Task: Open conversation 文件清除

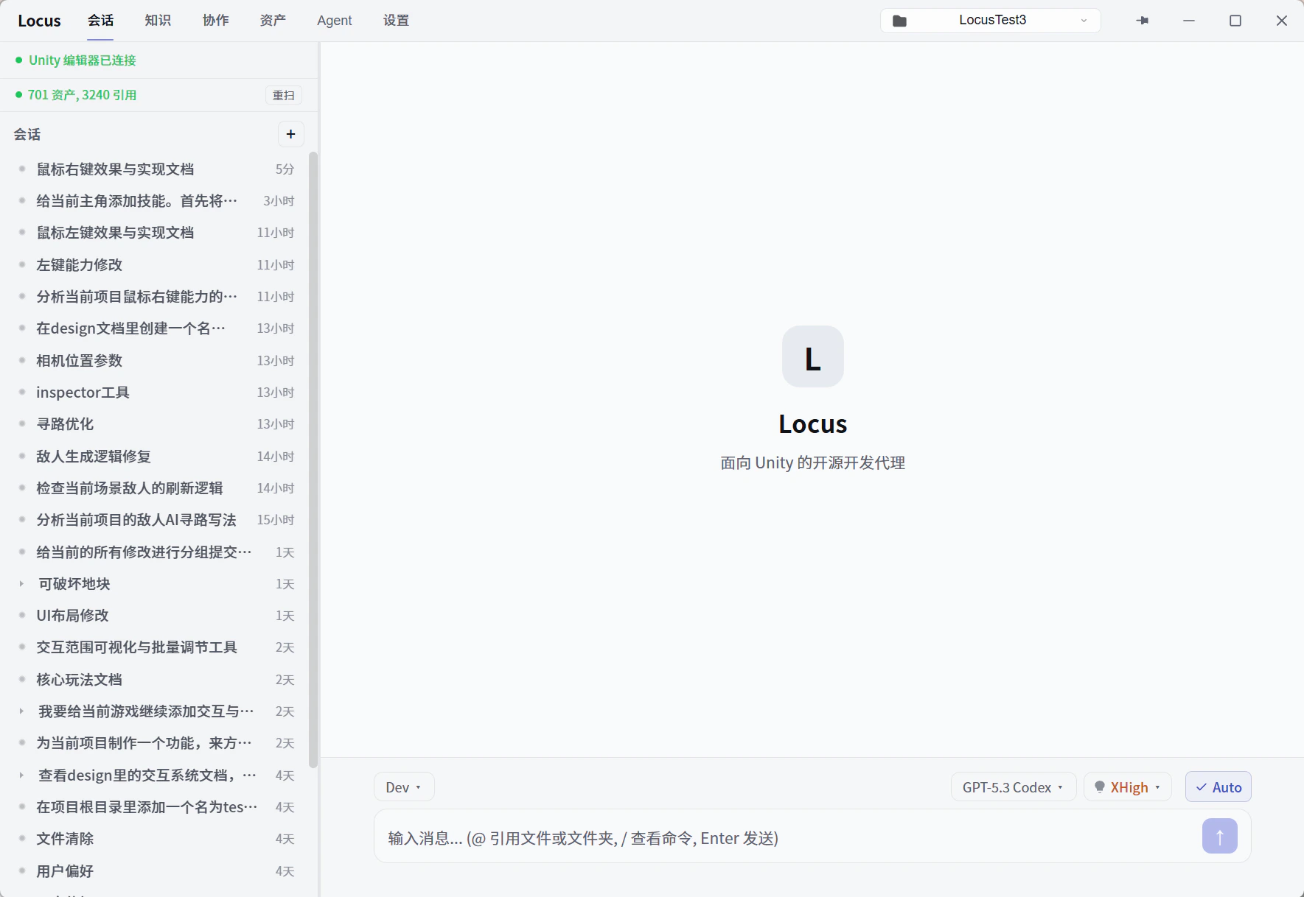Action: click(x=156, y=839)
